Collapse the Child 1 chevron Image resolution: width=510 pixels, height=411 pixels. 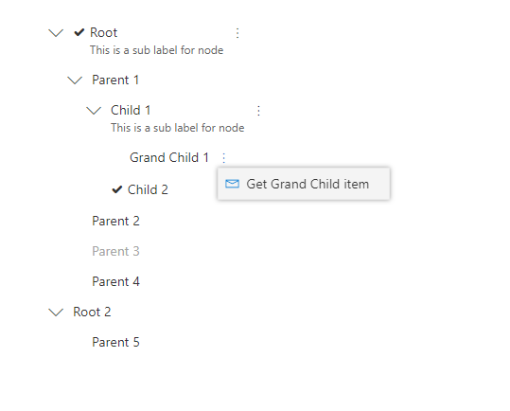click(x=94, y=111)
